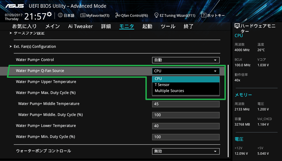Click Water Pump+ Min. Duty Cycle field

(186, 137)
